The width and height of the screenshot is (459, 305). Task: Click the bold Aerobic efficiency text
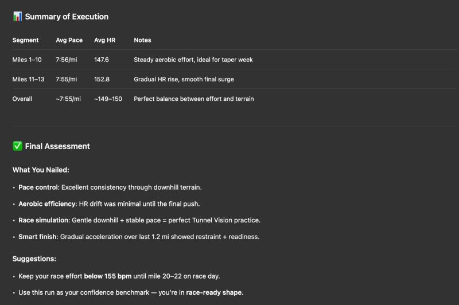[47, 204]
